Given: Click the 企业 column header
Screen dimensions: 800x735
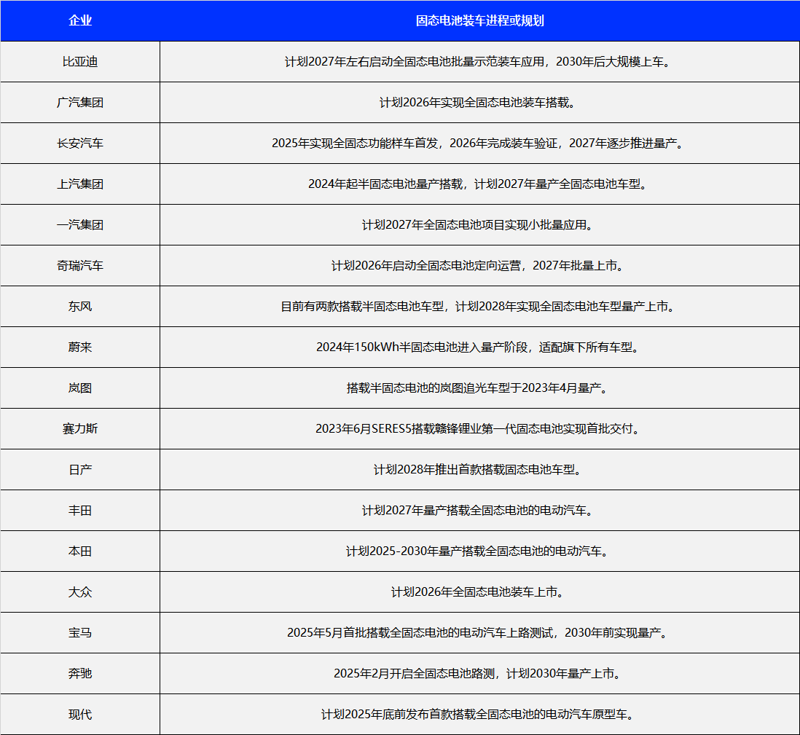Looking at the screenshot, I should (x=80, y=20).
